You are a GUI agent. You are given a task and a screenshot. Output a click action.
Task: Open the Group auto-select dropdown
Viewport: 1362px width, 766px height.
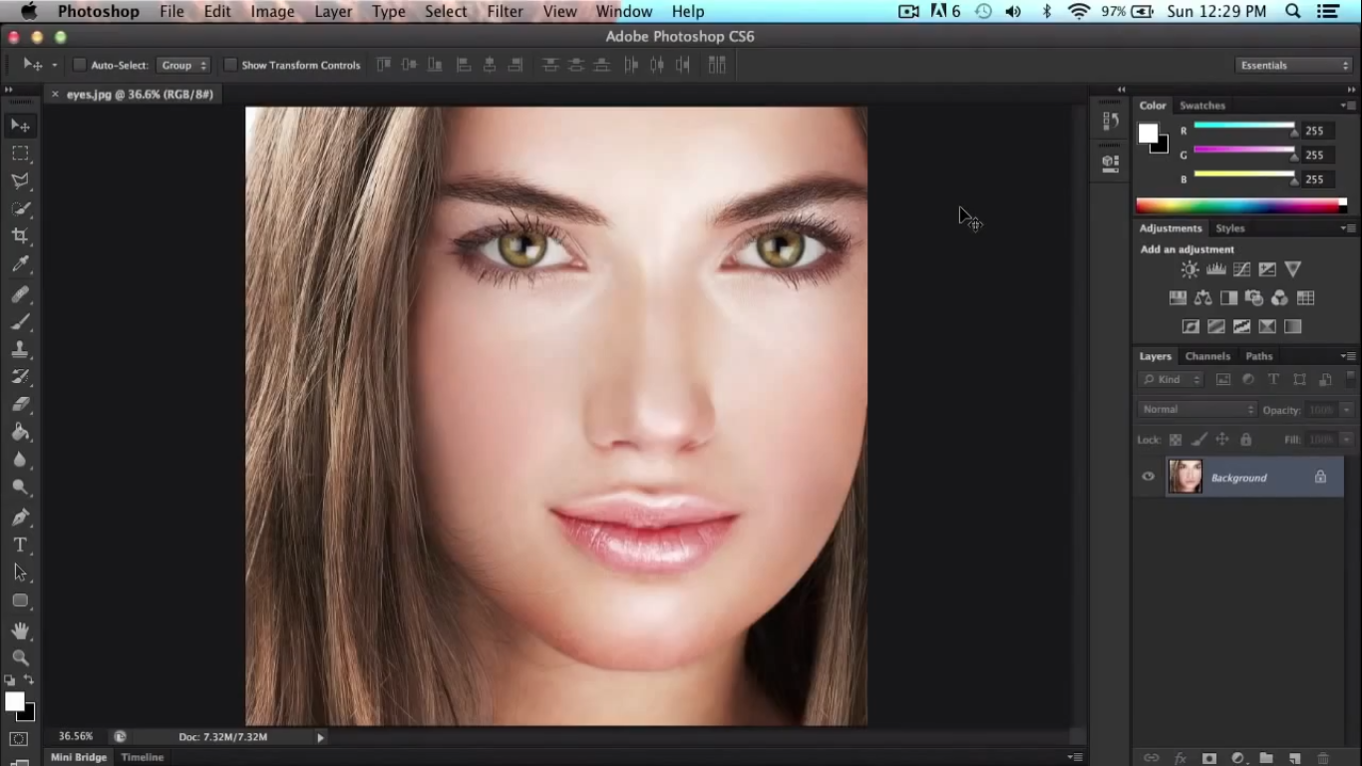coord(183,65)
